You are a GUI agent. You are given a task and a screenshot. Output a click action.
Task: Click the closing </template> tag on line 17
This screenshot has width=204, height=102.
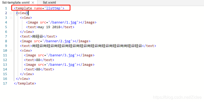(x=25, y=83)
